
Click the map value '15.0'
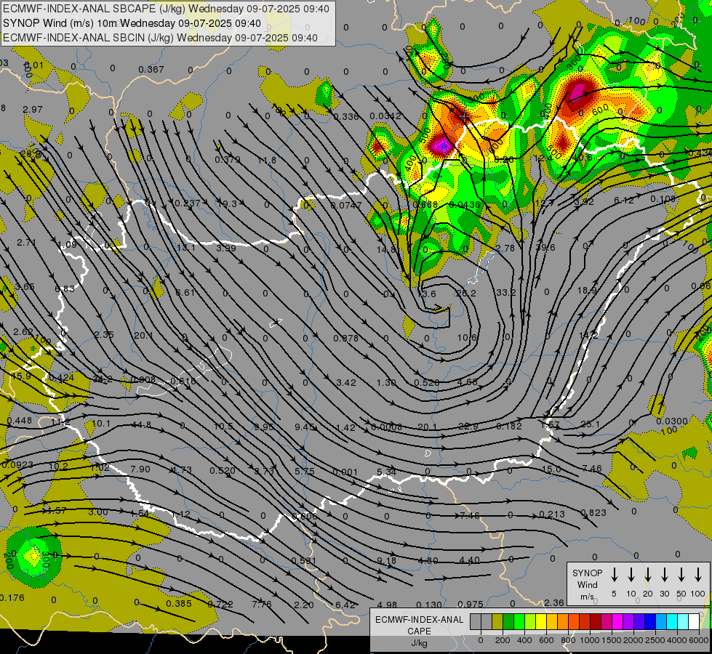[x=551, y=469]
